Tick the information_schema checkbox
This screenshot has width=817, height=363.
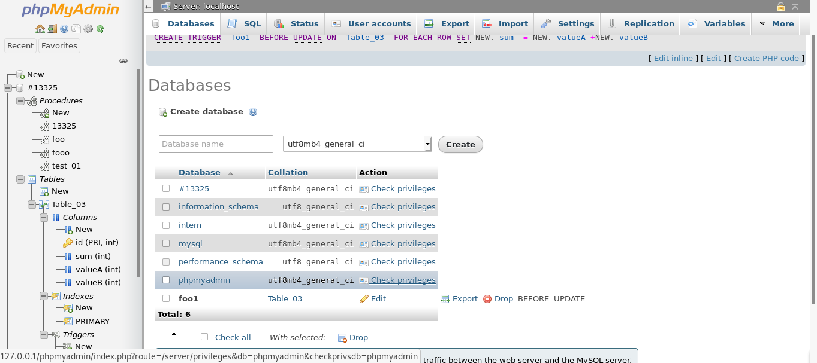point(166,207)
